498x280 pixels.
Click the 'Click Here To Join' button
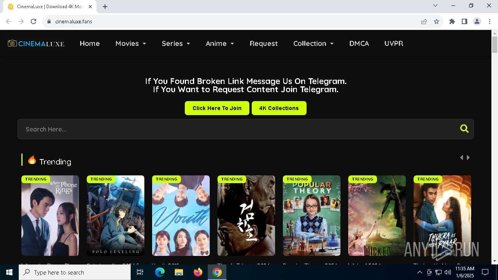coord(217,108)
